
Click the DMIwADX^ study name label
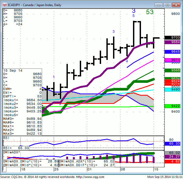[x=12, y=152]
